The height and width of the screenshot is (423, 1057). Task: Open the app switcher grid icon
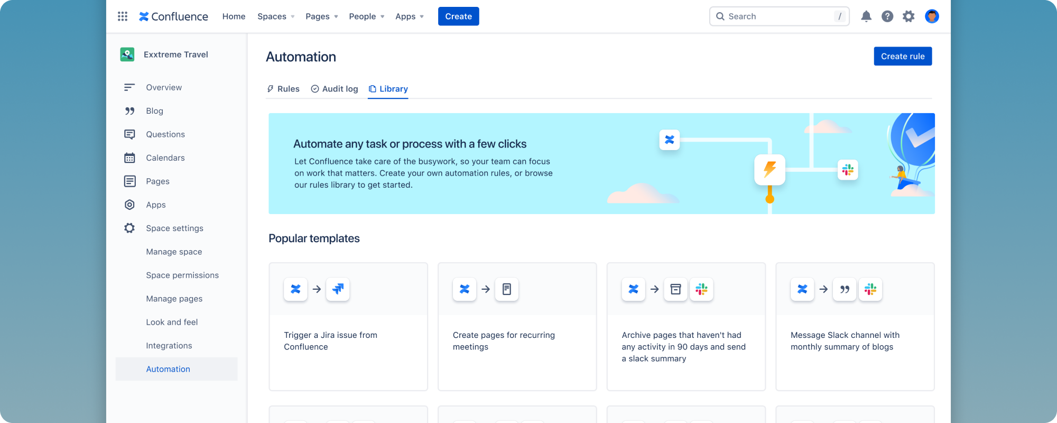[123, 16]
